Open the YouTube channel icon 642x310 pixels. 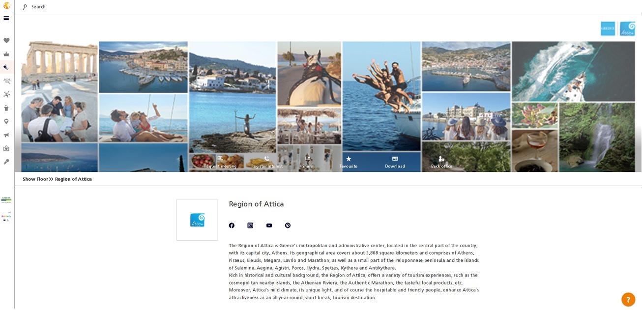[269, 225]
